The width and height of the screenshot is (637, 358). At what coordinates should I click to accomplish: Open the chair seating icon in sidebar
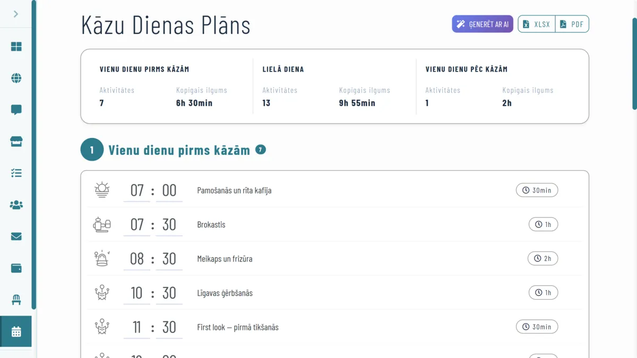point(16,300)
